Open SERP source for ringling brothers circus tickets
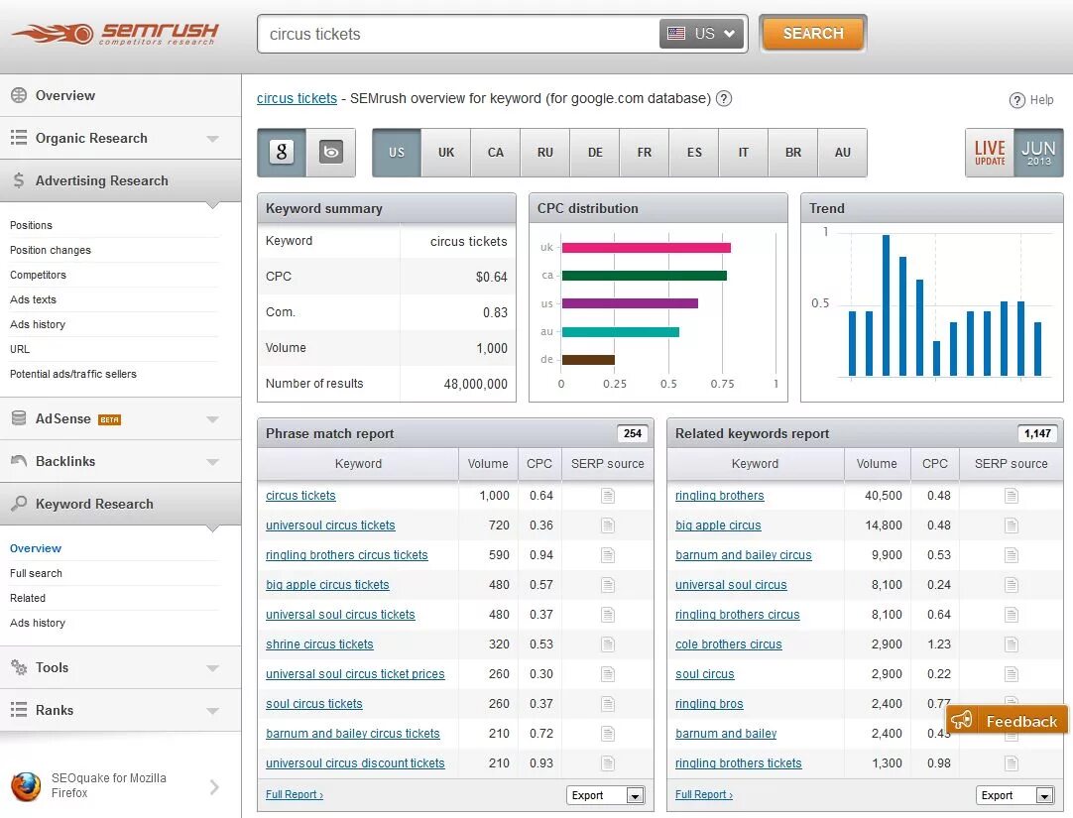The width and height of the screenshot is (1073, 818). [x=608, y=555]
